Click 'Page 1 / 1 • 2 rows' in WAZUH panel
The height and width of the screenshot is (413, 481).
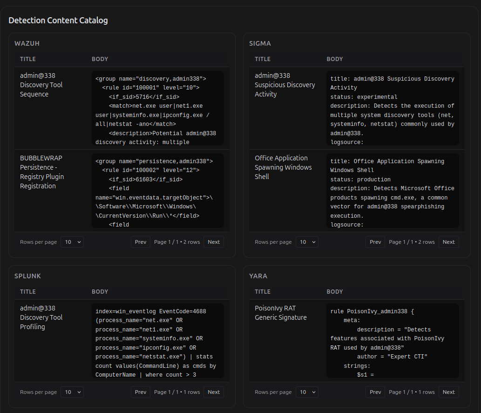click(x=177, y=242)
